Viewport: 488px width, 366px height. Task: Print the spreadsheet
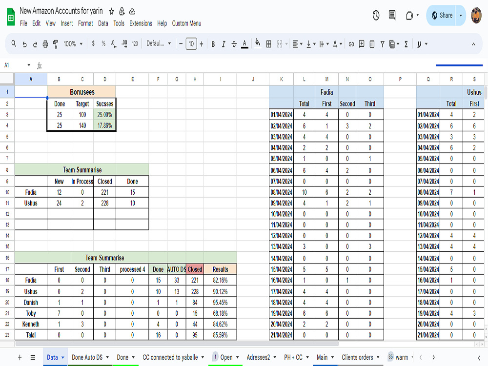tap(45, 44)
